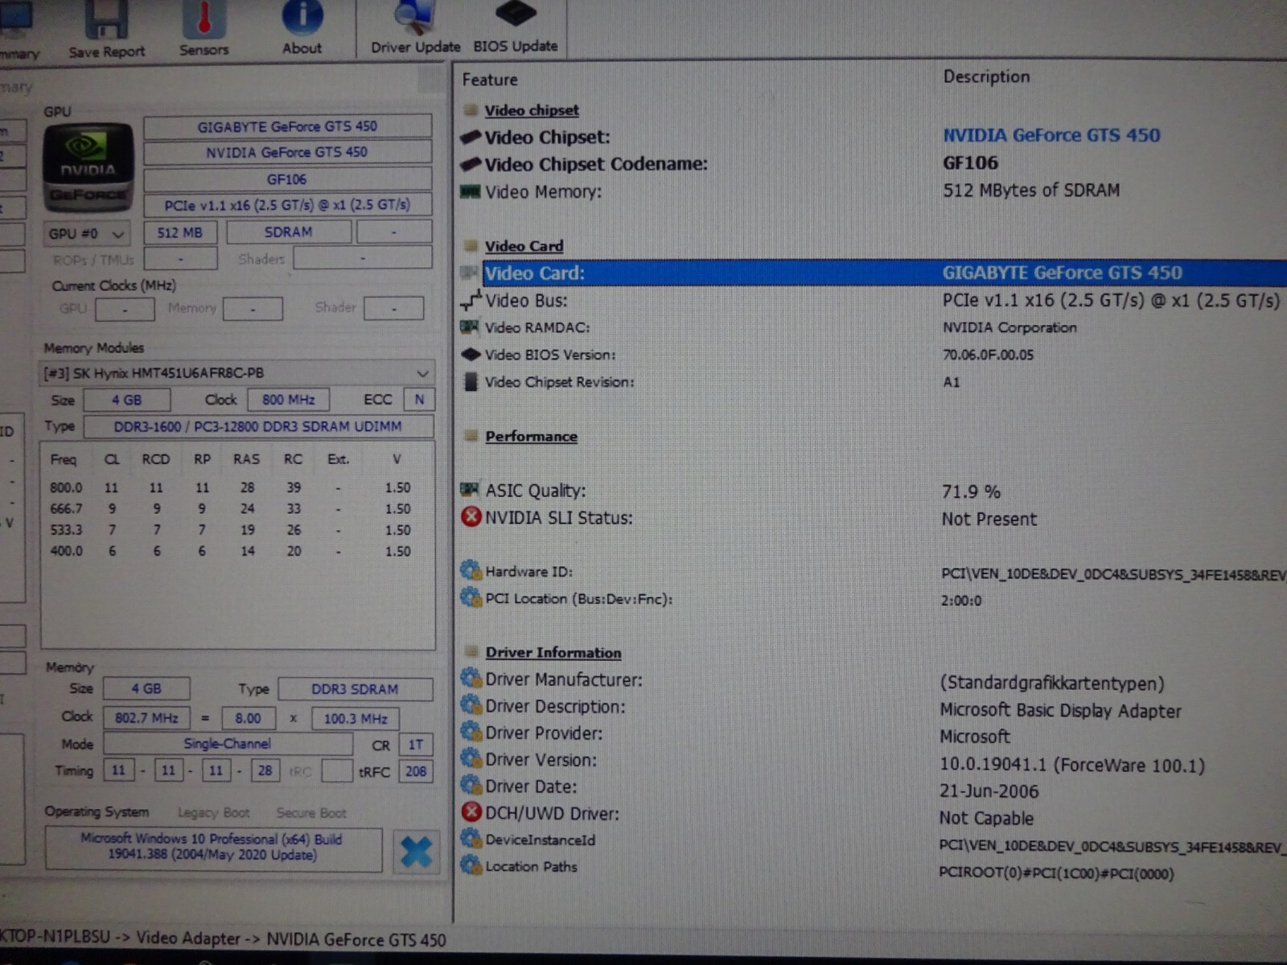Click the PCI Location gear icon
Viewport: 1287px width, 965px height.
[471, 597]
